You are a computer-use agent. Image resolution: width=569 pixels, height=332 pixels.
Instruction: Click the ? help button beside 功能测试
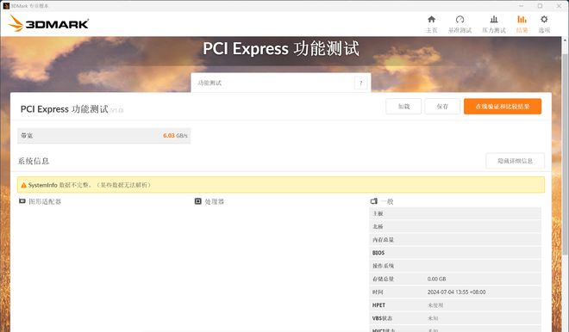tap(360, 83)
